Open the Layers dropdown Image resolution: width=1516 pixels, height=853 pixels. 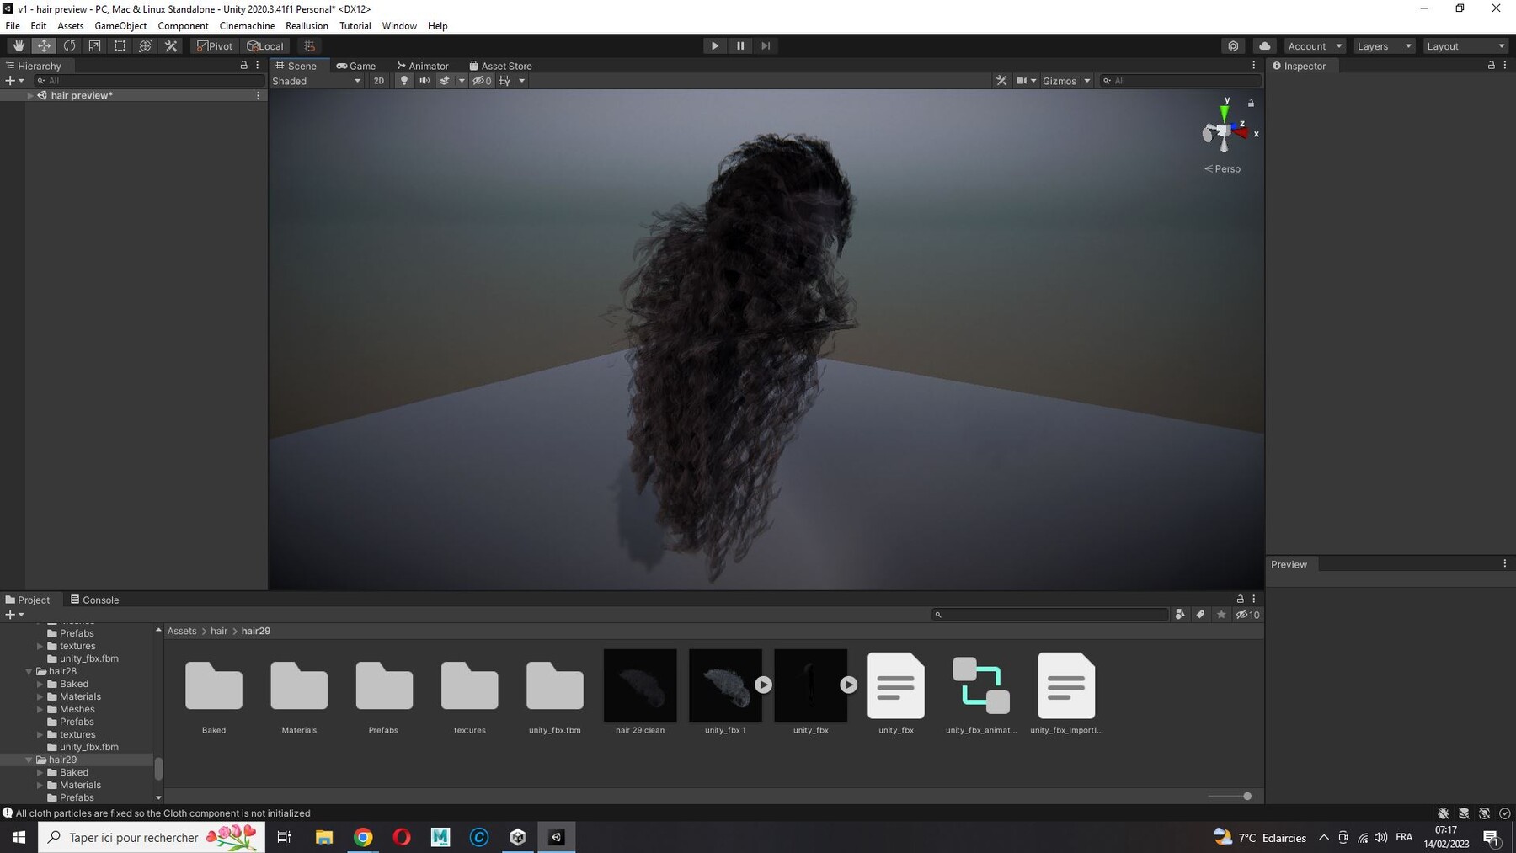pos(1384,46)
